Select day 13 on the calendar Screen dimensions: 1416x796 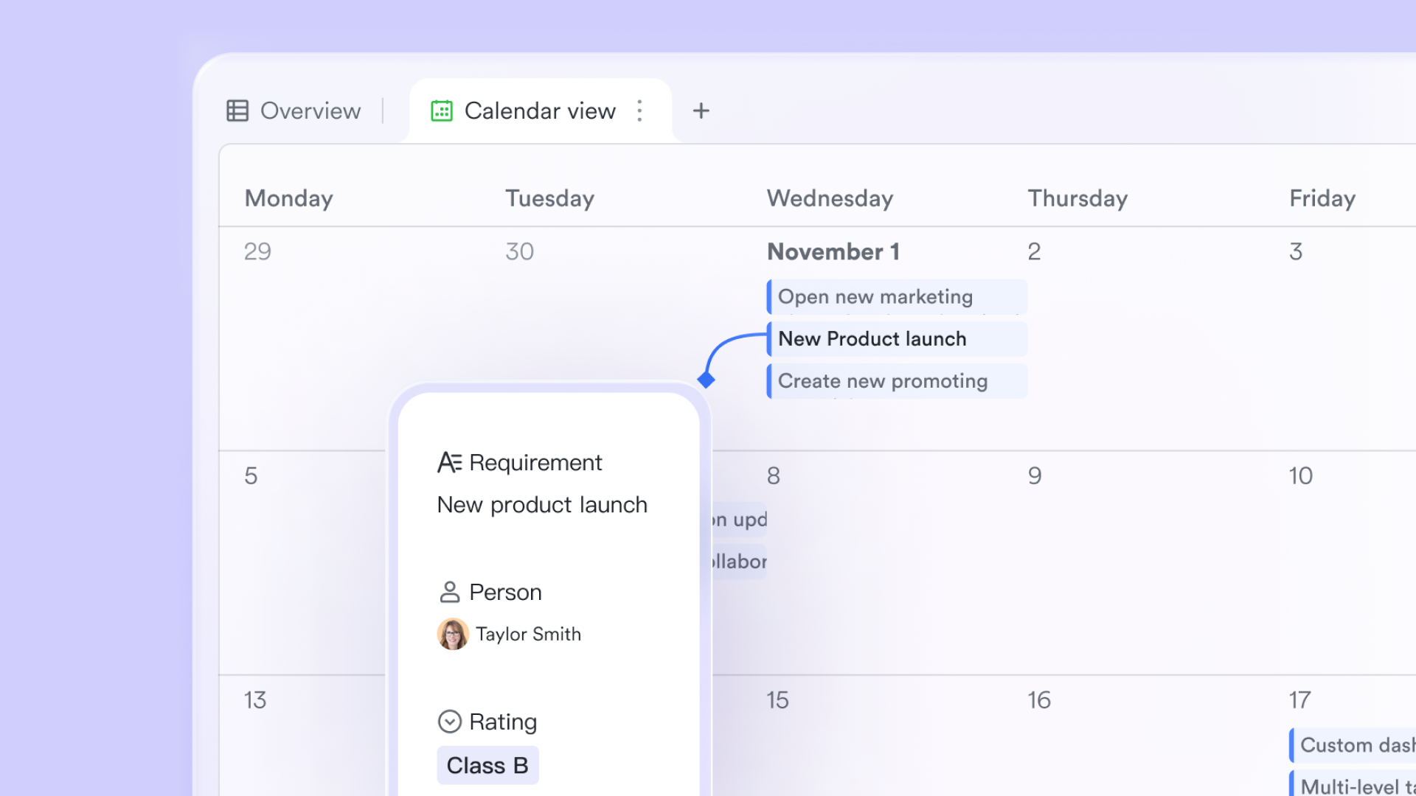255,700
